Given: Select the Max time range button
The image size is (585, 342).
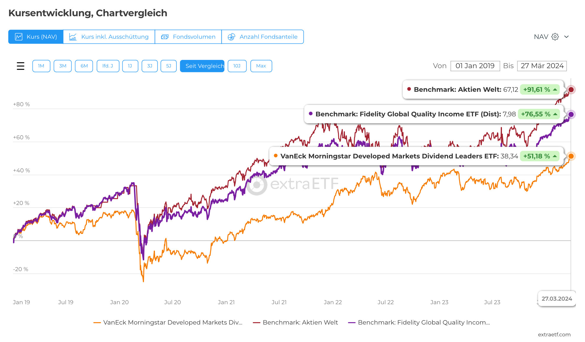Looking at the screenshot, I should 261,66.
